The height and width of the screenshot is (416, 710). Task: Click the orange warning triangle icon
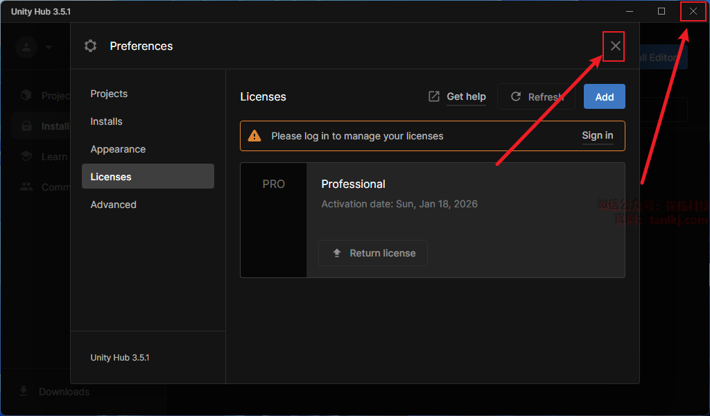255,136
